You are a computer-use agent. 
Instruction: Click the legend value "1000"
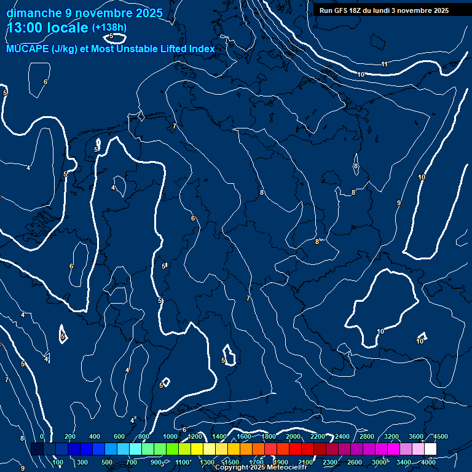pyautogui.click(x=170, y=436)
